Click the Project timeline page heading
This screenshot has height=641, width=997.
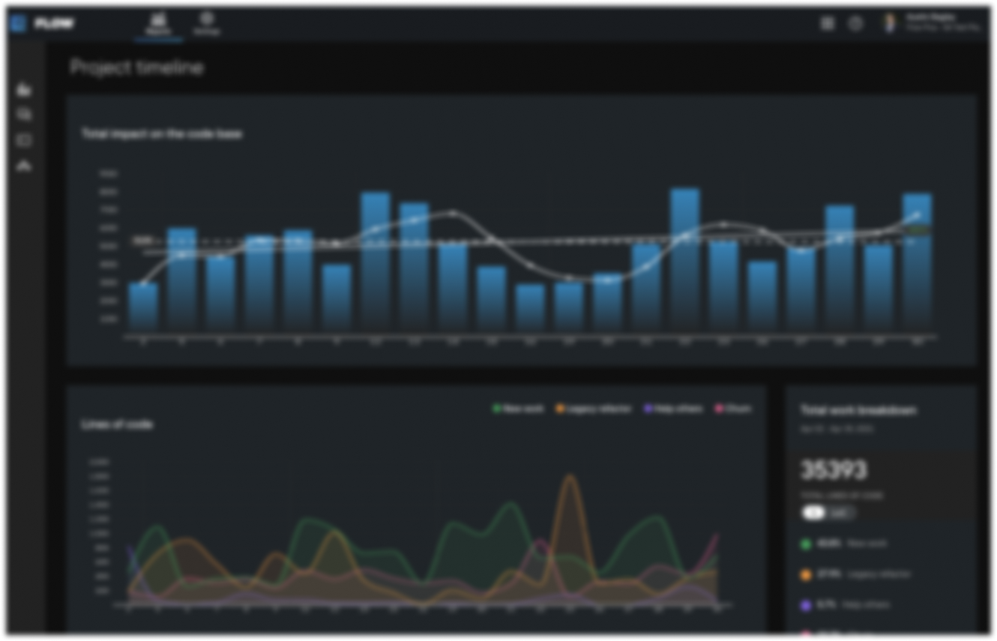(136, 67)
